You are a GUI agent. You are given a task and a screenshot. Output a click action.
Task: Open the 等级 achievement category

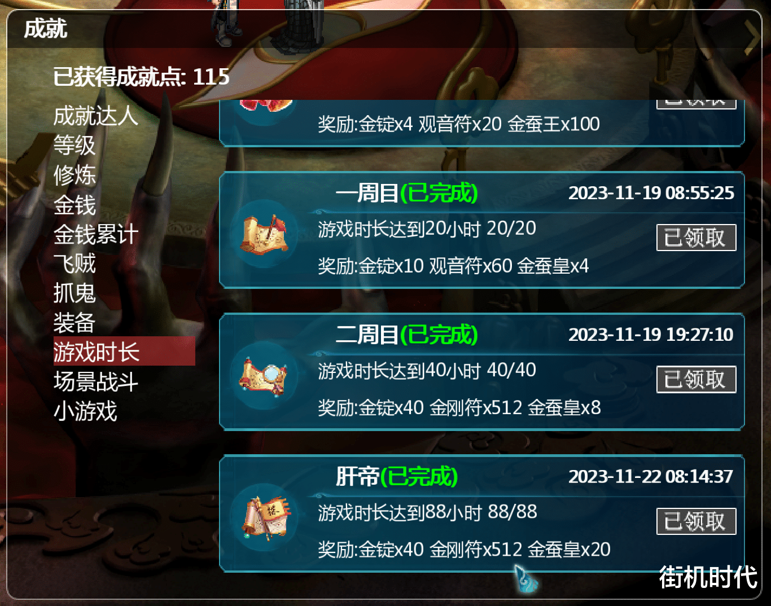tap(75, 146)
